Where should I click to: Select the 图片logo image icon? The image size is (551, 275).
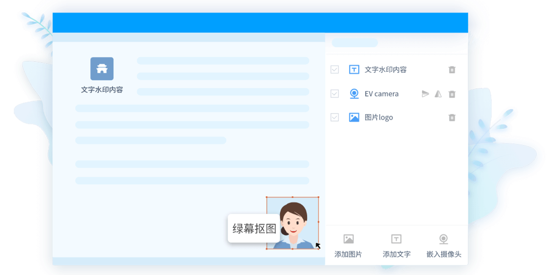point(354,117)
